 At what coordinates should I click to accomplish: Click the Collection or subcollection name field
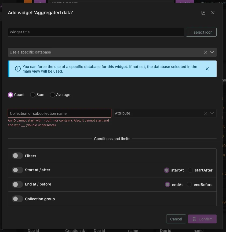(60, 113)
